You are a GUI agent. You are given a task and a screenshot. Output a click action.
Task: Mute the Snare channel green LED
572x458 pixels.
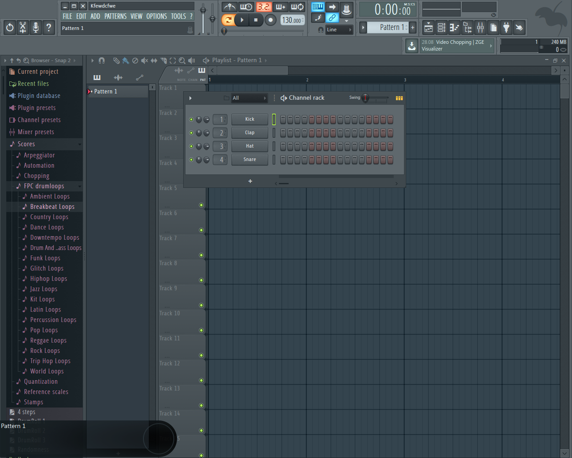[191, 159]
